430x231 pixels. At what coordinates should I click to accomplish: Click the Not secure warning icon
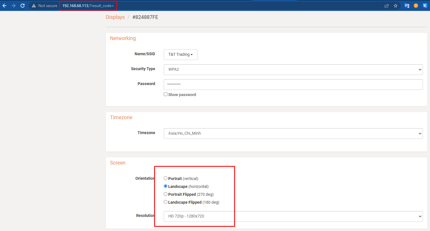34,6
